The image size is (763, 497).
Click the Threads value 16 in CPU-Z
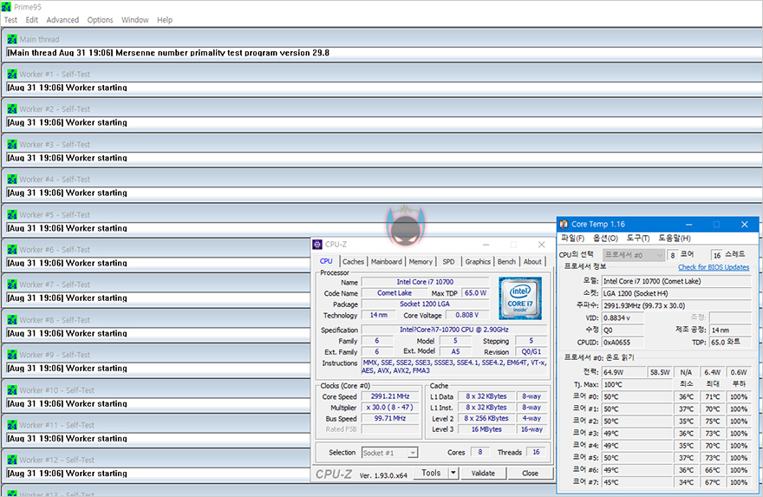[536, 452]
